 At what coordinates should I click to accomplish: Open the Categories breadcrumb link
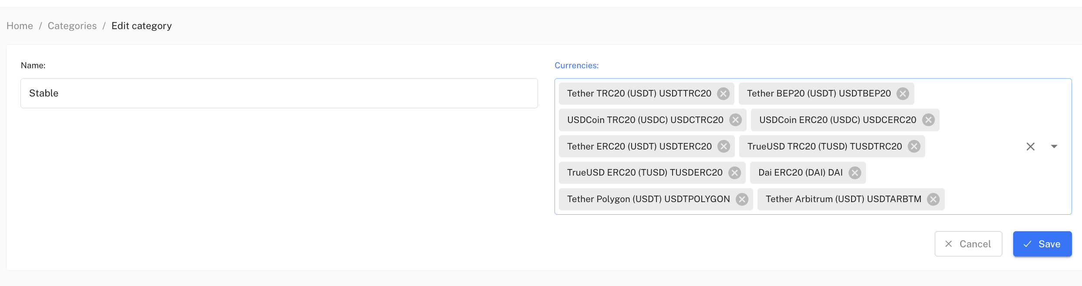click(x=72, y=26)
